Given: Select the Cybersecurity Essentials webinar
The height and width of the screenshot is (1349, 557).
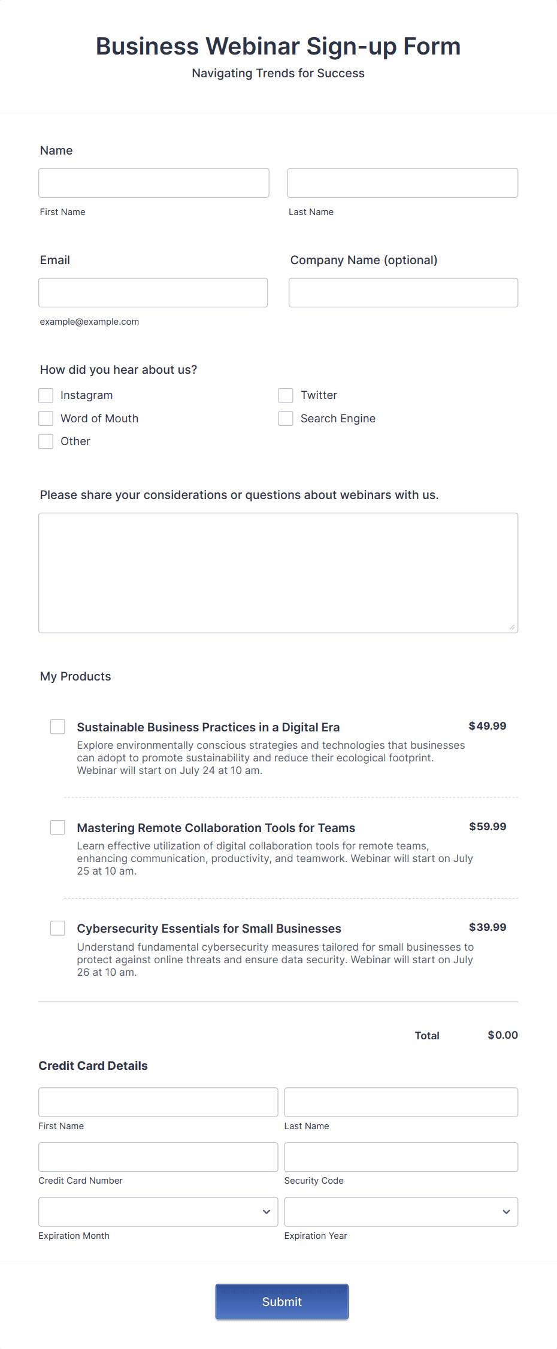Looking at the screenshot, I should click(x=57, y=928).
